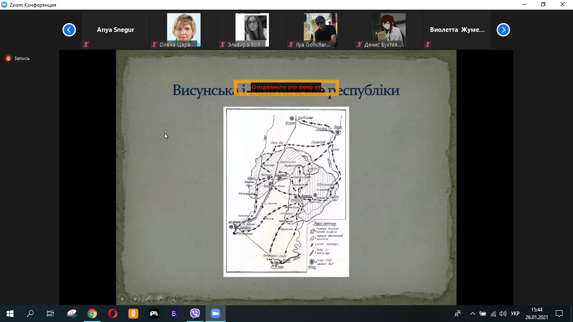Show next participants with right arrow
Screen dimensions: 573x322
click(503, 30)
